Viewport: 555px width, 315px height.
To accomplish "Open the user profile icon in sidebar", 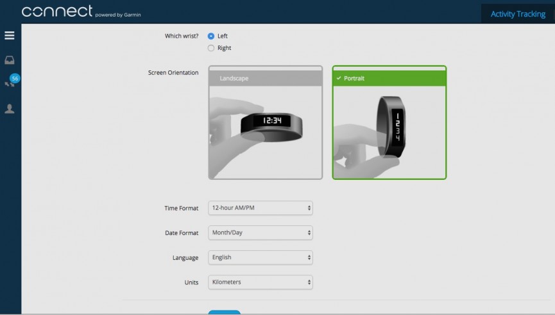I will 10,109.
